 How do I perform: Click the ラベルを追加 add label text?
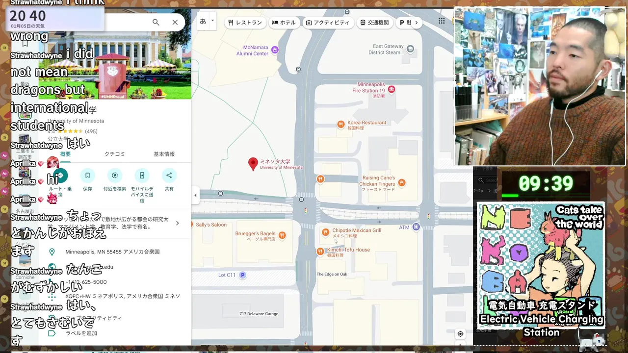[x=81, y=333]
